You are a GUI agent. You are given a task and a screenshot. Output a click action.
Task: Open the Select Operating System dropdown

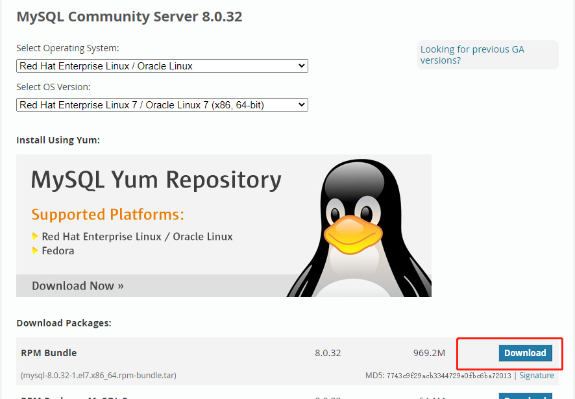(x=162, y=66)
